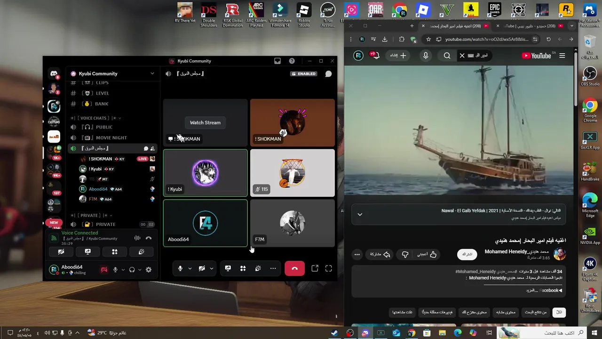Join the PRIVATE voice channel
The height and width of the screenshot is (339, 602).
112,224
